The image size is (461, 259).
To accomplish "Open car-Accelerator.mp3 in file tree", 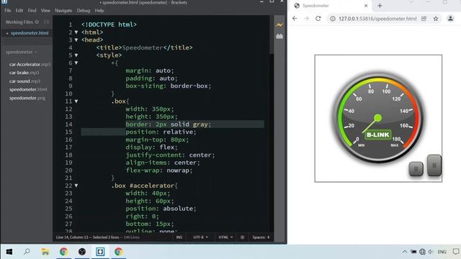I will coord(30,64).
